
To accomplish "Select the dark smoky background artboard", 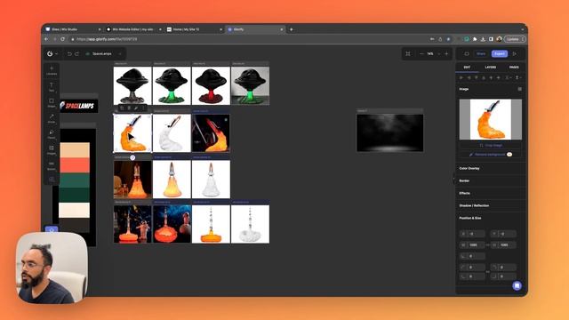I will coord(389,132).
